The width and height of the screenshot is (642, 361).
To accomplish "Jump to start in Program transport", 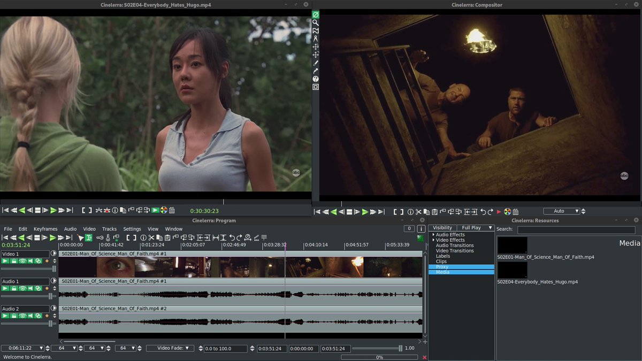I will click(5, 237).
